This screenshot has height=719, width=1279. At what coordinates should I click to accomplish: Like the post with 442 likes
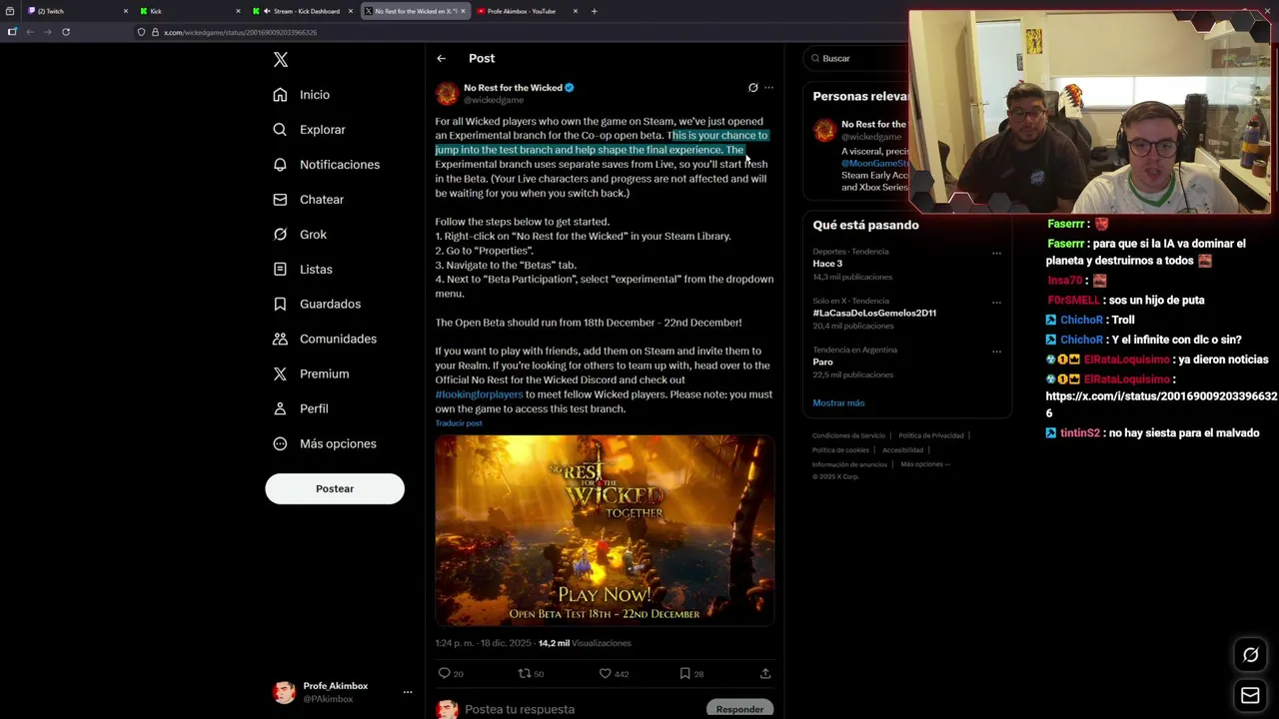(x=614, y=674)
